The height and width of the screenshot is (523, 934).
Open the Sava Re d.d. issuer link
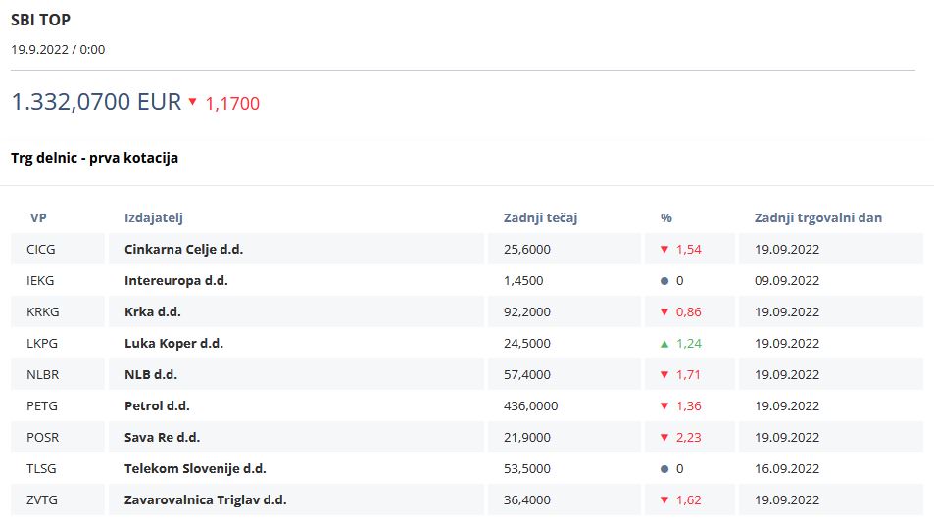tap(162, 438)
